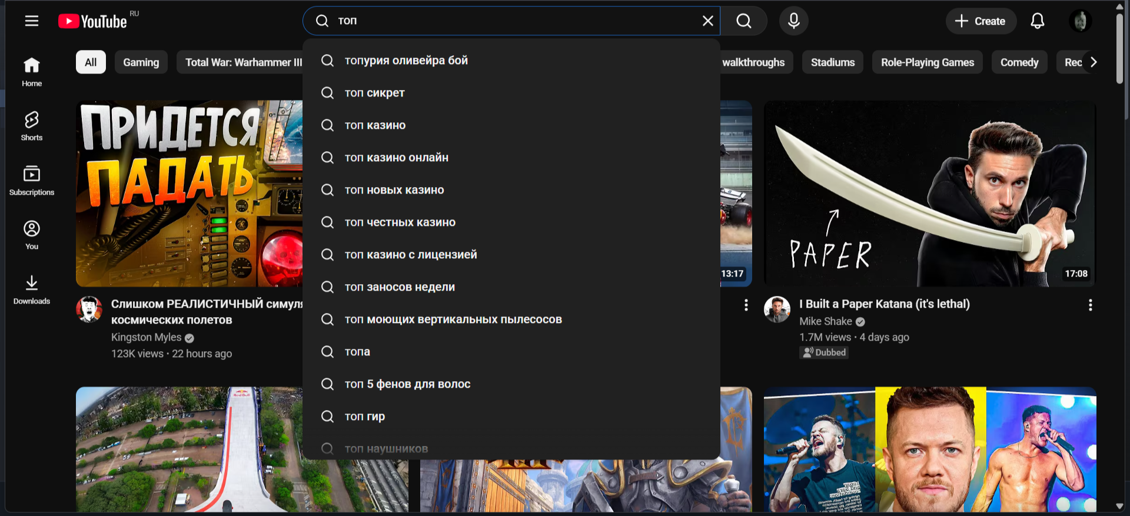Start voice search with the microphone

[x=793, y=21]
